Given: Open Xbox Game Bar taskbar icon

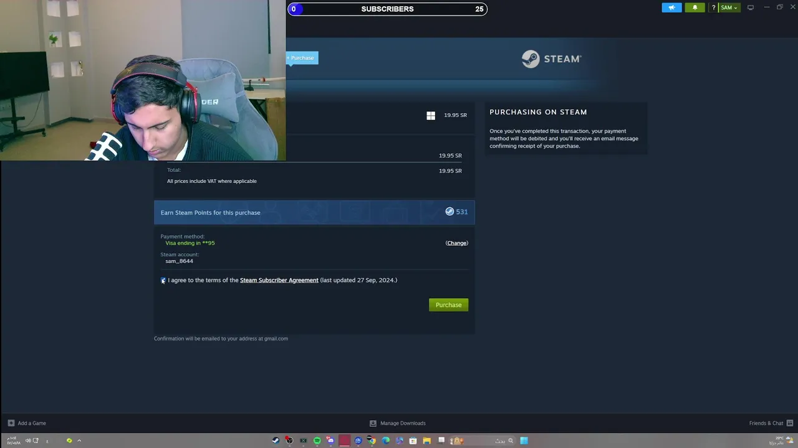Looking at the screenshot, I should click(x=304, y=441).
